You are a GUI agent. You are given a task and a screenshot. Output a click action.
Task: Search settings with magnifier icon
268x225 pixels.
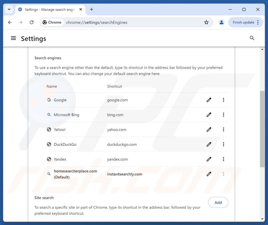(252, 38)
